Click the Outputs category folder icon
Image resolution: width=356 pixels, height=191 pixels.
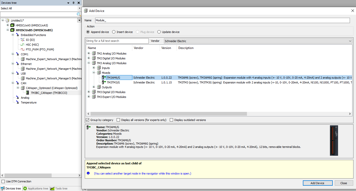tap(99, 87)
